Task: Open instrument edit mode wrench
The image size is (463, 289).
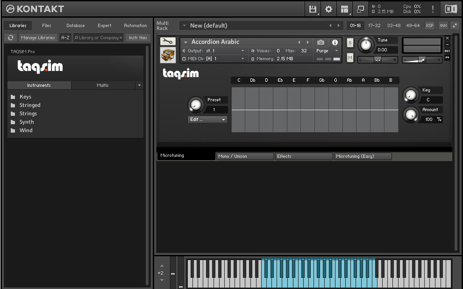Action: [x=168, y=42]
